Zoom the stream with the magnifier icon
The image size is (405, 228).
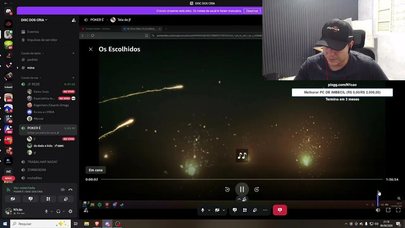point(399,199)
